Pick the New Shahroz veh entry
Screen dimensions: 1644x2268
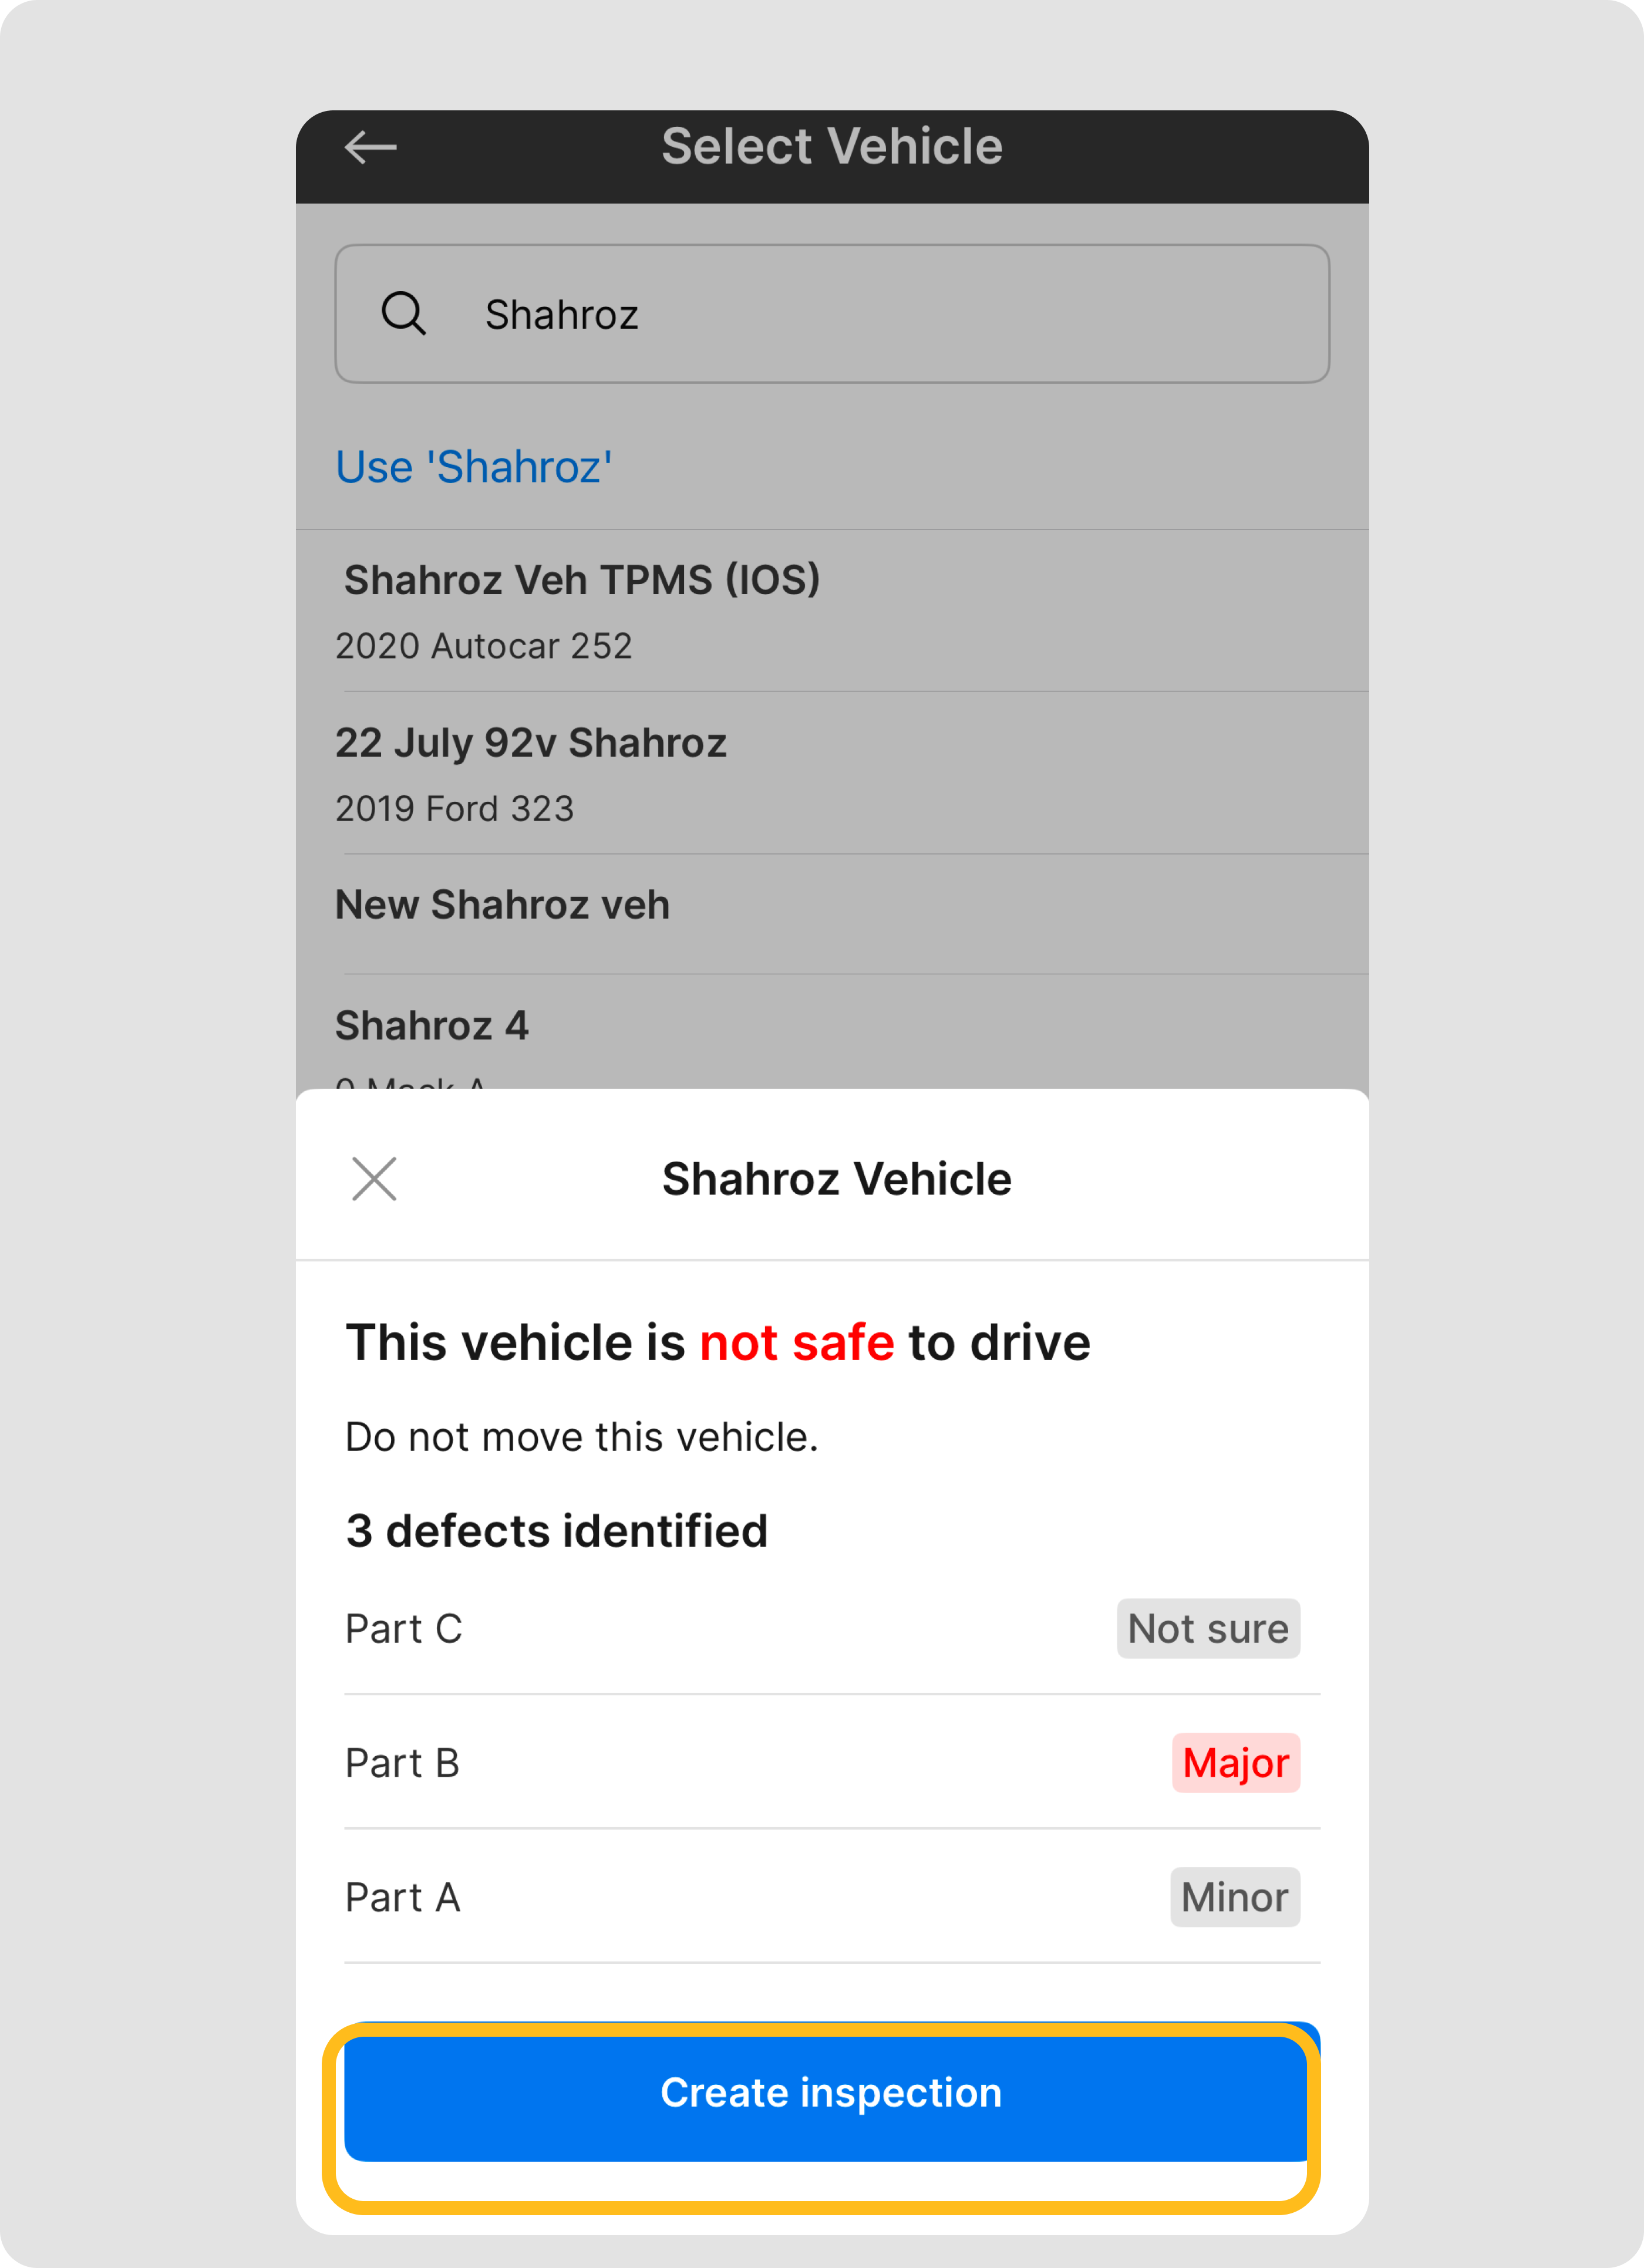[503, 906]
